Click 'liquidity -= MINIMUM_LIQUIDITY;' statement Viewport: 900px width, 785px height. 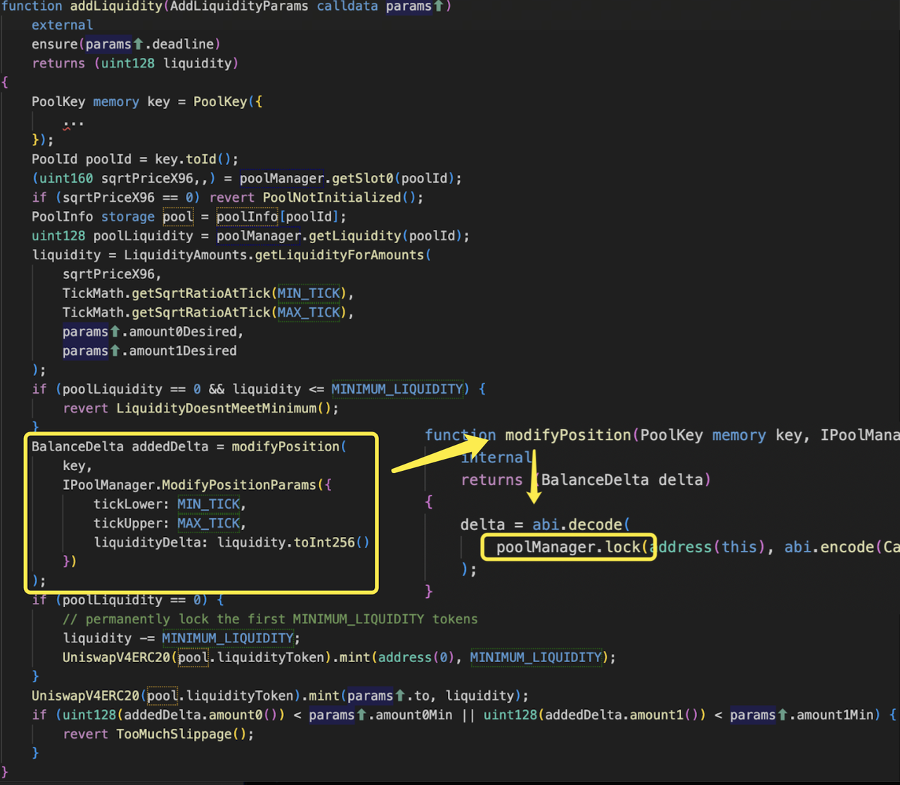click(181, 638)
